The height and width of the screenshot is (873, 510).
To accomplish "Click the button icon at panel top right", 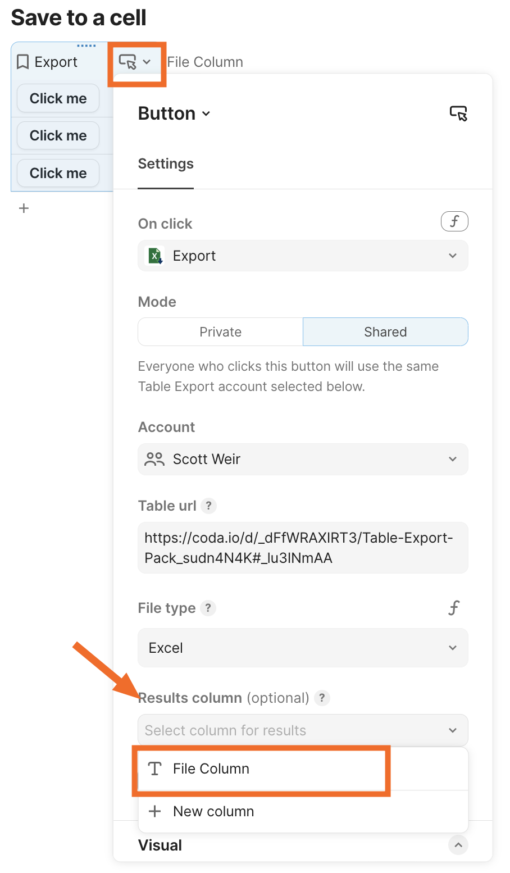I will 458,113.
